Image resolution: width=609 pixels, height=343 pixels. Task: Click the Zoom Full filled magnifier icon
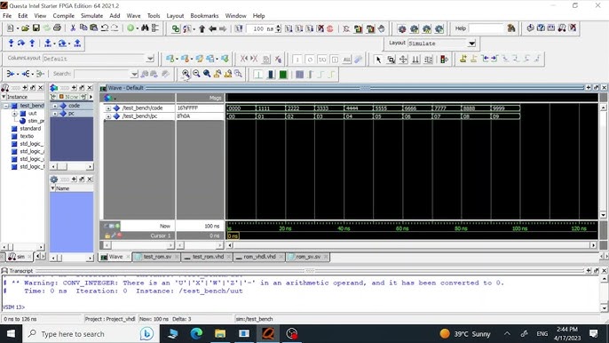(x=207, y=74)
